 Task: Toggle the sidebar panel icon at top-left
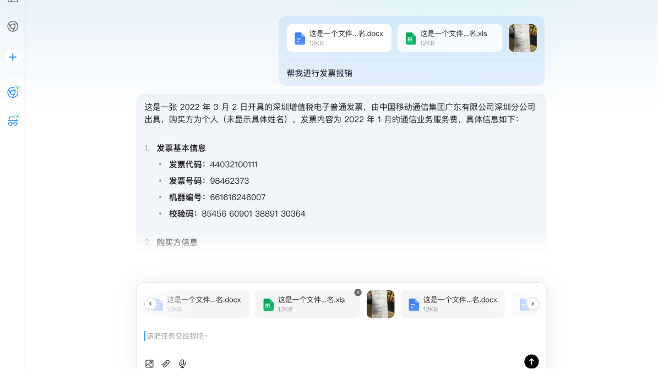(x=13, y=1)
